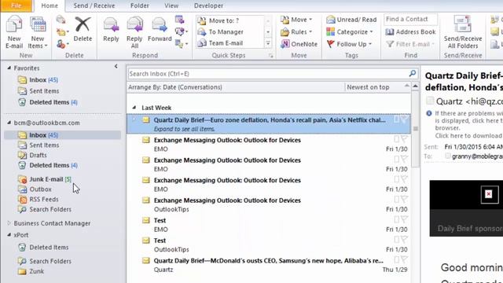Open the Categorize dropdown
This screenshot has height=283, width=503.
pyautogui.click(x=350, y=31)
